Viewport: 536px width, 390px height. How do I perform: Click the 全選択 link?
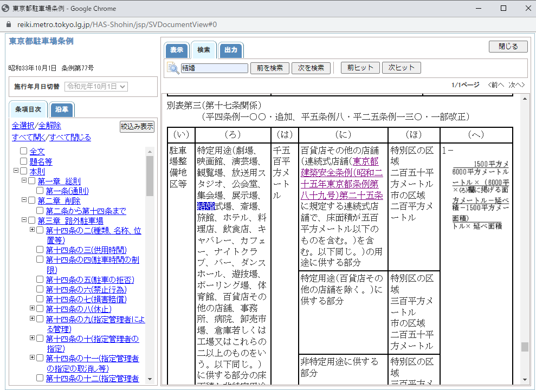pos(23,126)
